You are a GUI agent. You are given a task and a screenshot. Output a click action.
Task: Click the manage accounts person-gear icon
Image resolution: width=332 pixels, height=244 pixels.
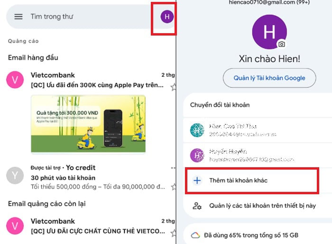[x=197, y=206]
